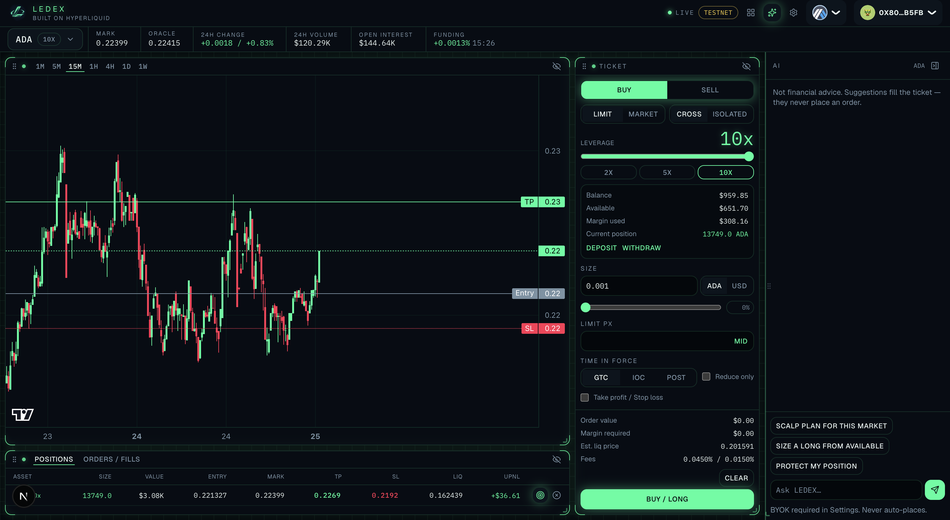950x520 pixels.
Task: Send message with the paper plane icon
Action: coord(935,490)
